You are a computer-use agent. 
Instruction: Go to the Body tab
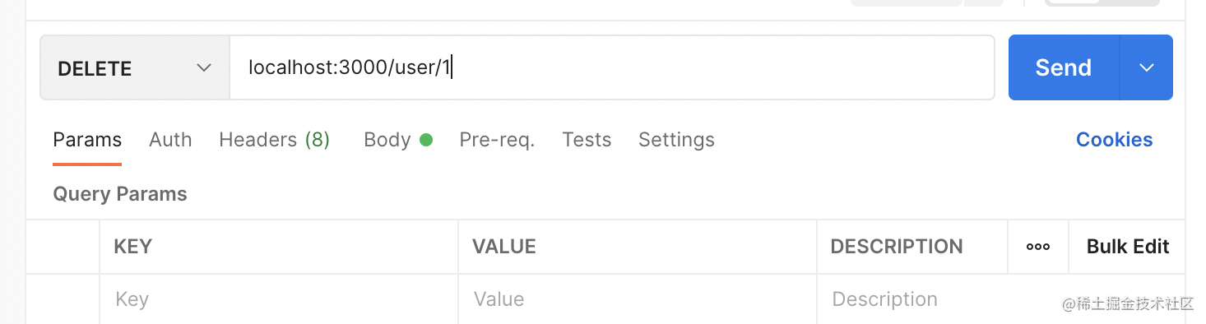coord(387,140)
